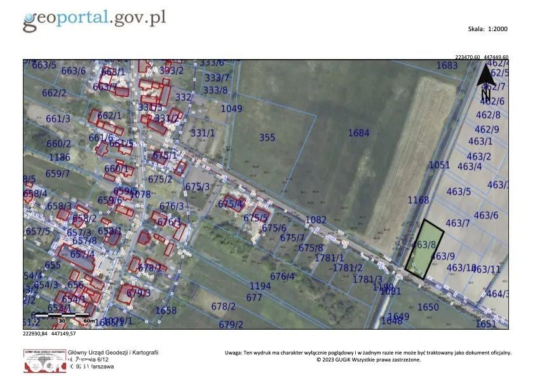The height and width of the screenshot is (378, 535).
Task: Select parcel label 1651
Action: [485, 324]
